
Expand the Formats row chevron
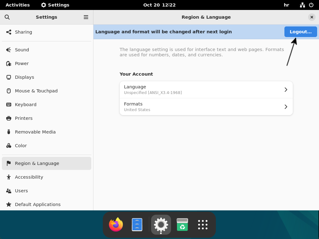(x=286, y=106)
